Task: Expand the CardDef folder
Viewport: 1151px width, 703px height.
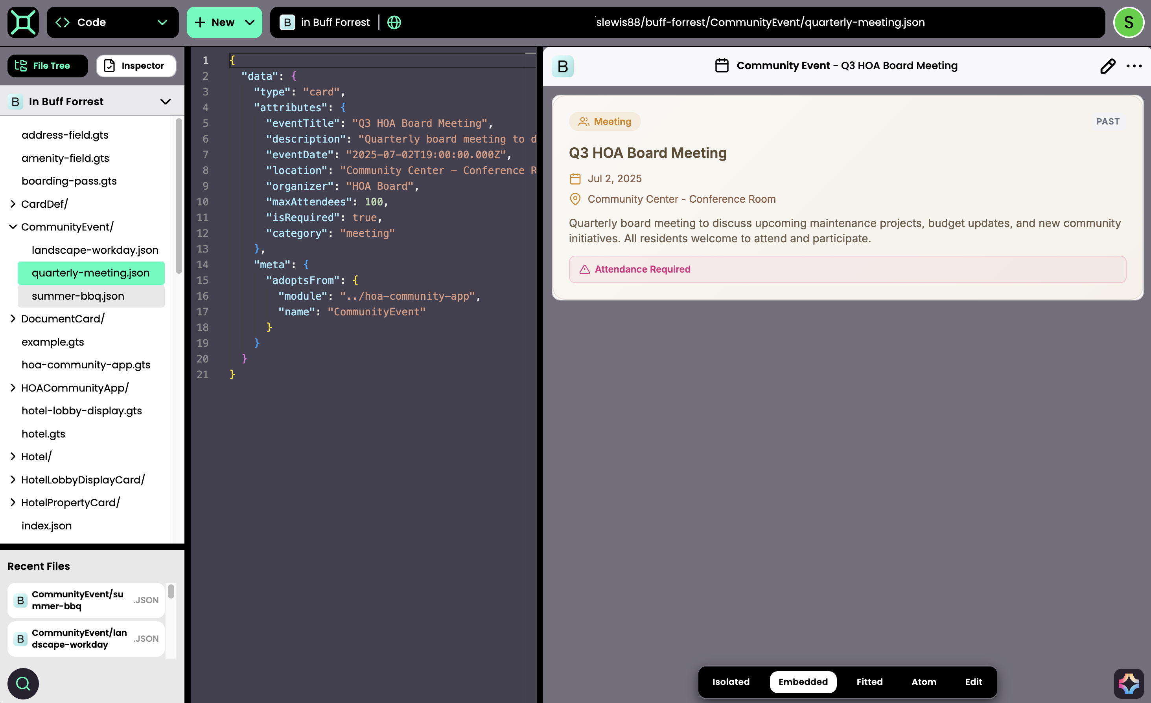Action: click(13, 203)
